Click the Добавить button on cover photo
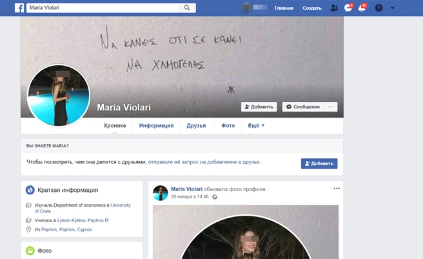423x259 pixels. pos(259,107)
